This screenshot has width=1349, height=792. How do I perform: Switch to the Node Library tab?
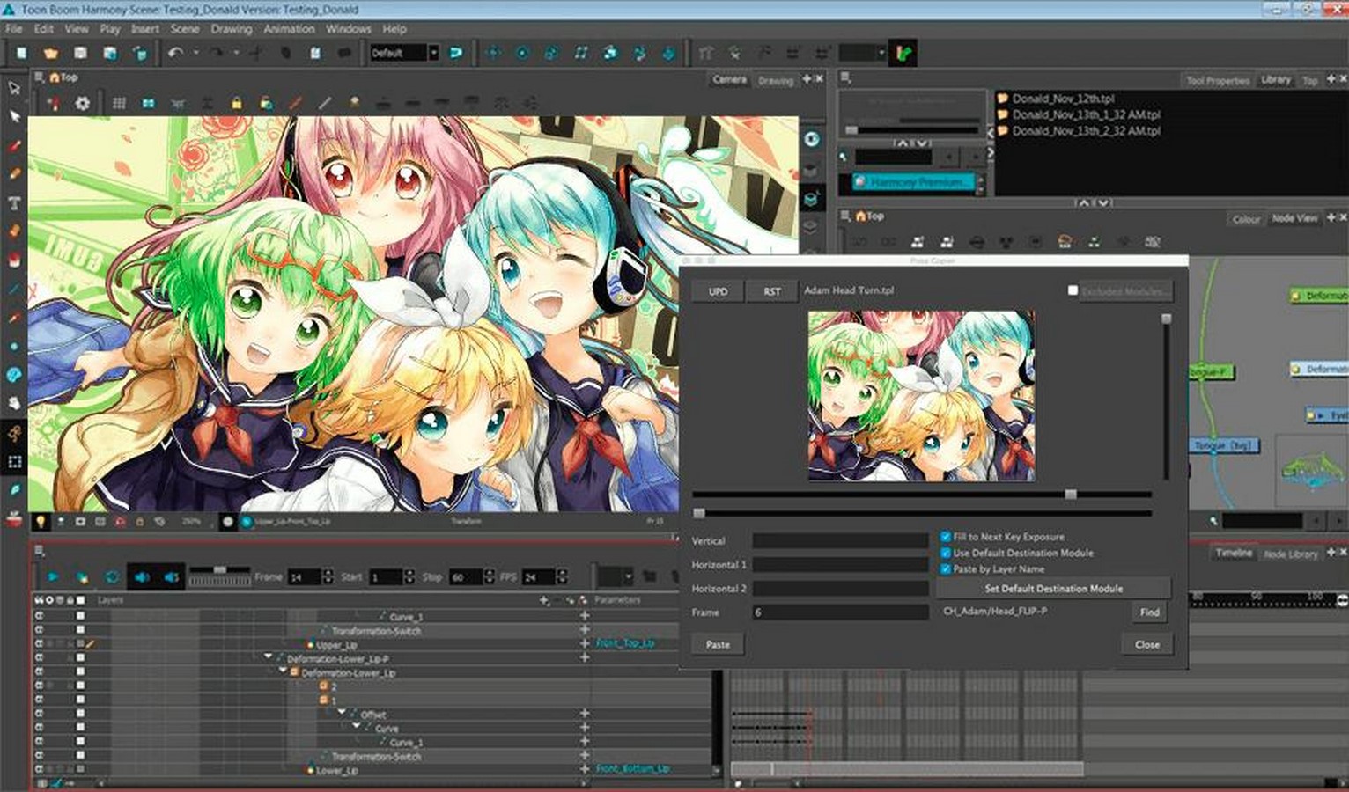[1291, 554]
